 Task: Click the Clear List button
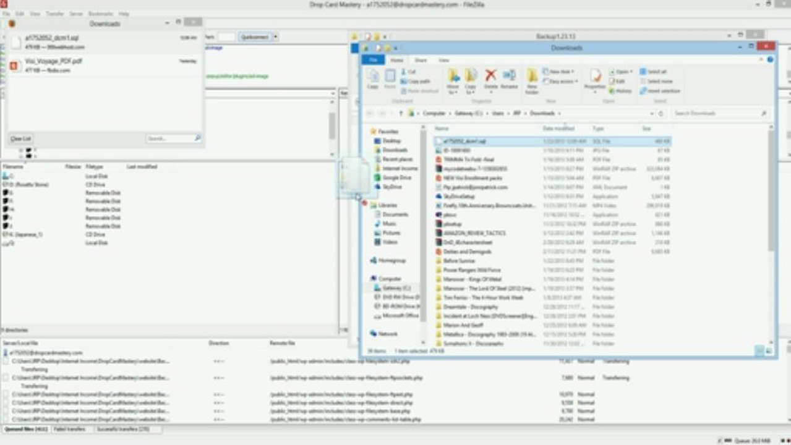(x=20, y=138)
